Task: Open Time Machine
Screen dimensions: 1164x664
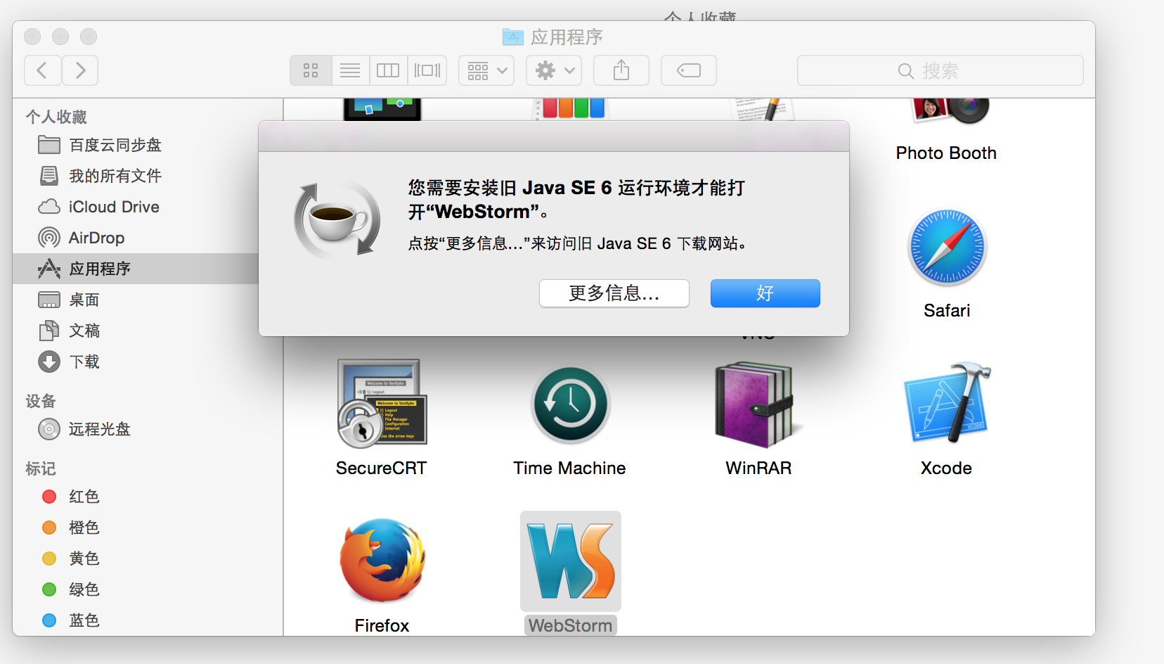Action: 569,404
